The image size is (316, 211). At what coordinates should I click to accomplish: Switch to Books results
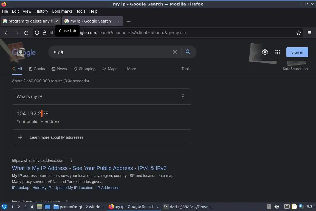[37, 69]
